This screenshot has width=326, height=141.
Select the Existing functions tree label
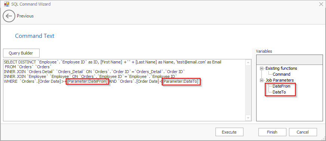[281, 68]
